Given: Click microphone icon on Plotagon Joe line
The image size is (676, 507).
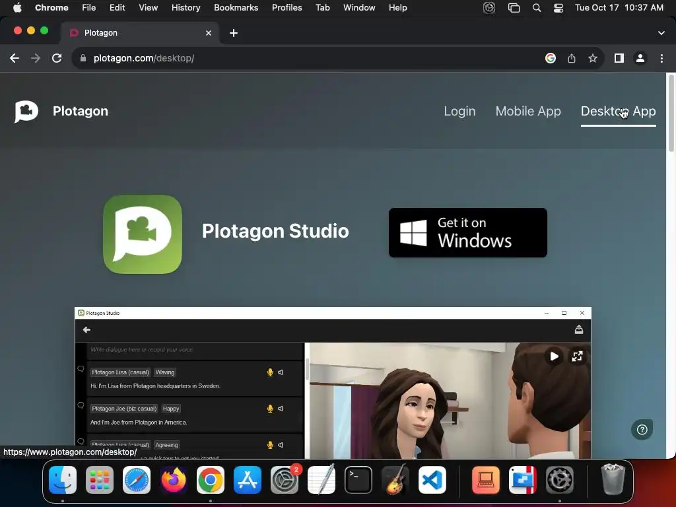Looking at the screenshot, I should (270, 409).
